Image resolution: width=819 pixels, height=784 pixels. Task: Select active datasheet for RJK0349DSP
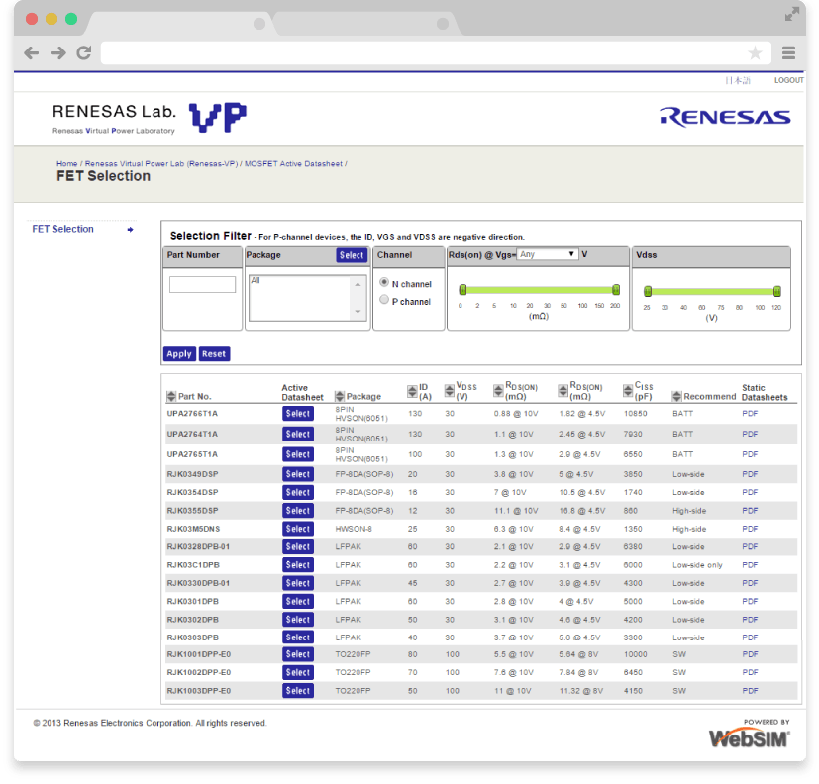298,474
